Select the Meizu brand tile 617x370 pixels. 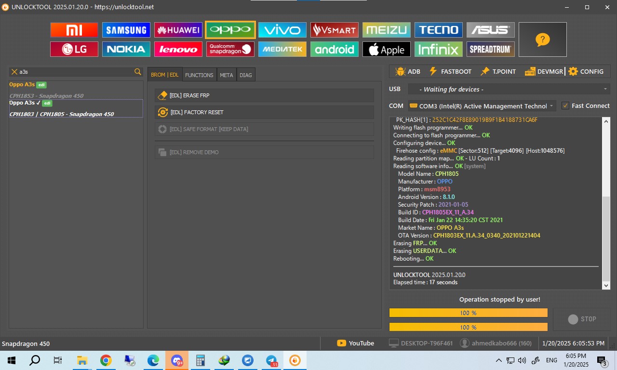point(387,30)
